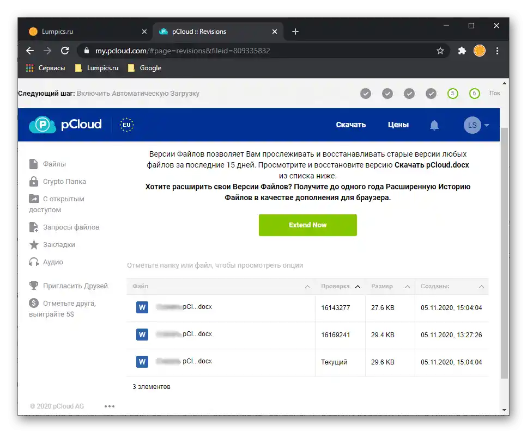Click the fourth completed step checkmark
Screen dimensions: 527x433
point(431,94)
